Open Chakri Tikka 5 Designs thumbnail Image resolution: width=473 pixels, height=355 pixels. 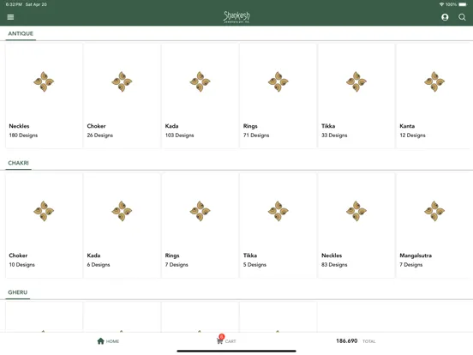pos(278,211)
